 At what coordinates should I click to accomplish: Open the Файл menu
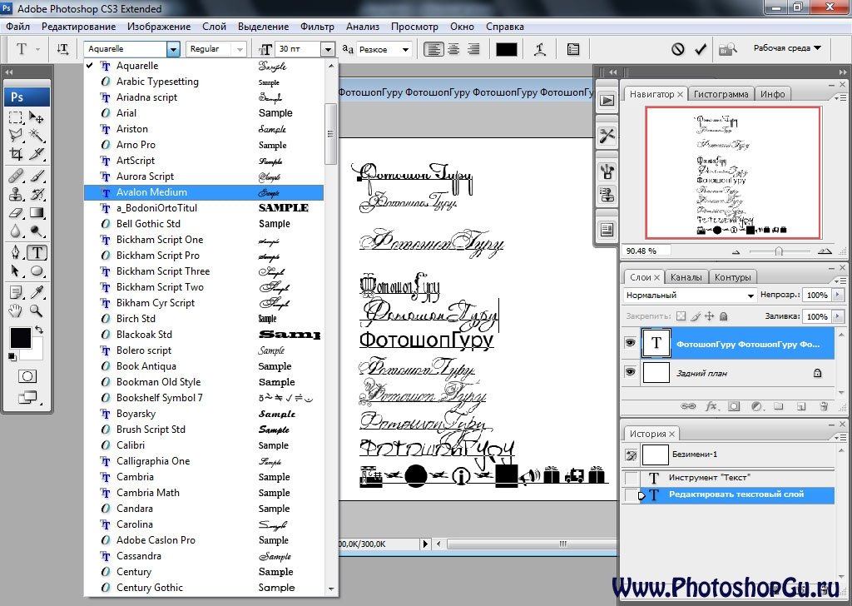click(x=18, y=27)
